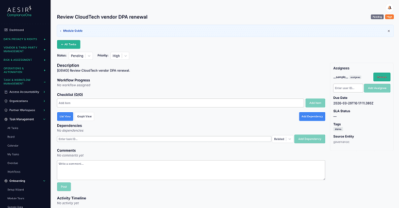Click the task title heading
Viewport: 399px width, 208px height.
point(102,17)
